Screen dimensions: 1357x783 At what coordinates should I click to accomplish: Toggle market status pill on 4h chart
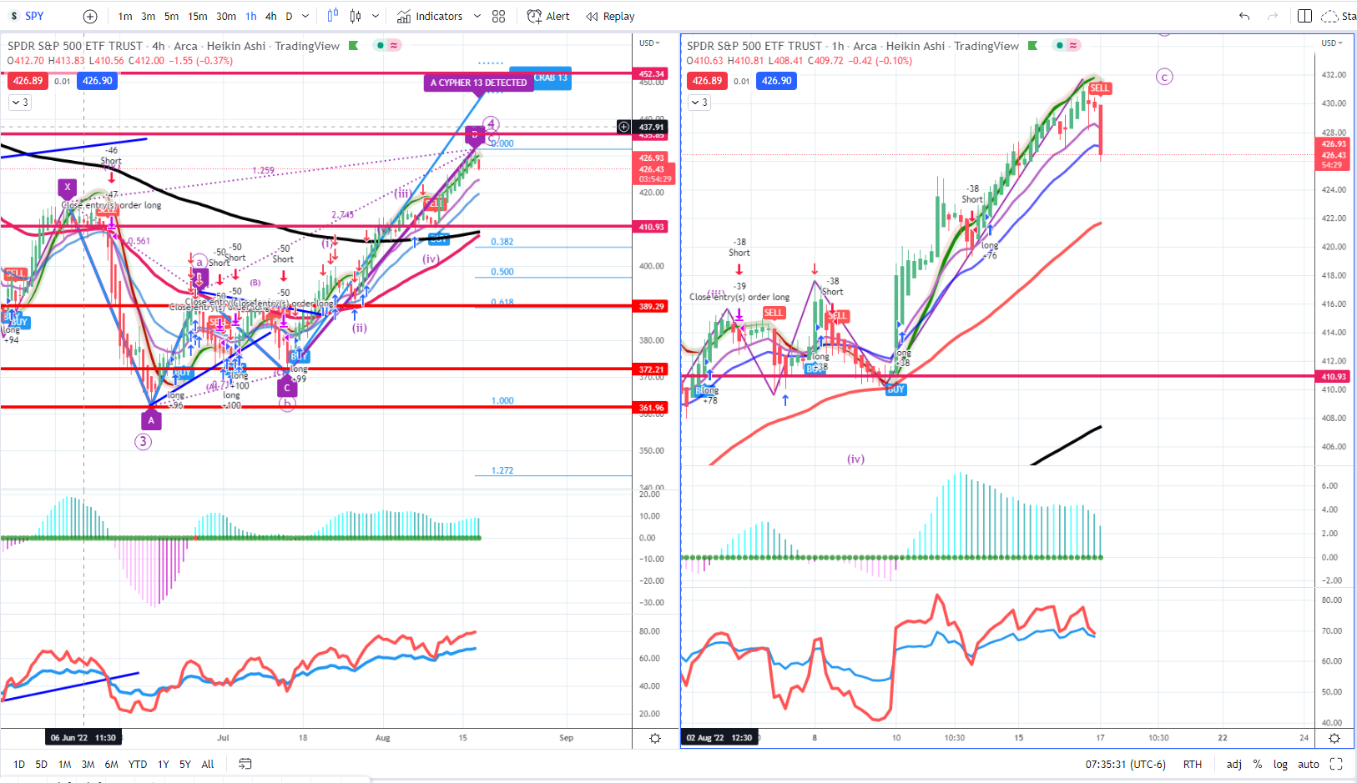pyautogui.click(x=387, y=46)
